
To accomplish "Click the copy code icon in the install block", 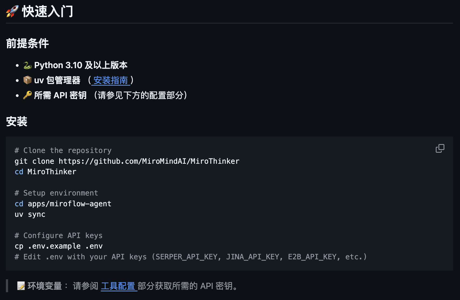I will pyautogui.click(x=440, y=148).
